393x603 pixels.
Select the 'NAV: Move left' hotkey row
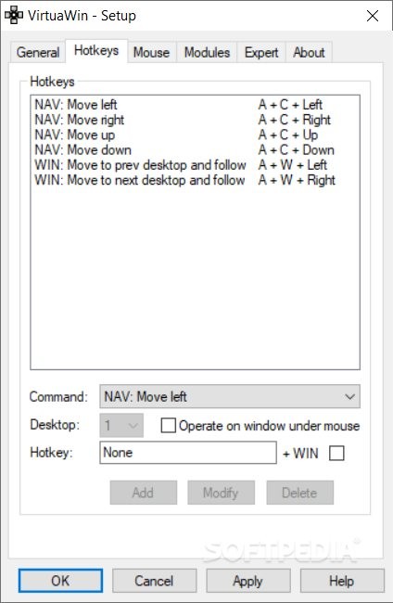pyautogui.click(x=195, y=105)
